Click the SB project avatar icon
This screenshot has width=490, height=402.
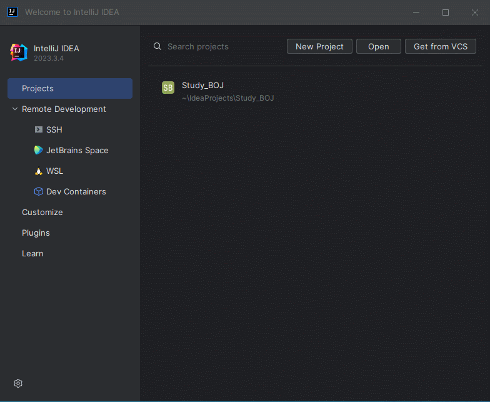pos(168,88)
